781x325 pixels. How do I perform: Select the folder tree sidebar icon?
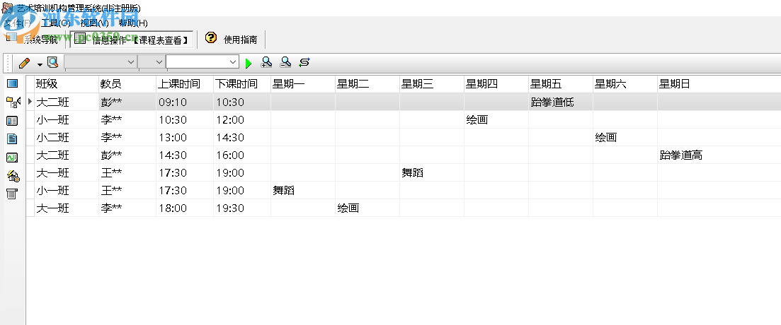point(13,102)
